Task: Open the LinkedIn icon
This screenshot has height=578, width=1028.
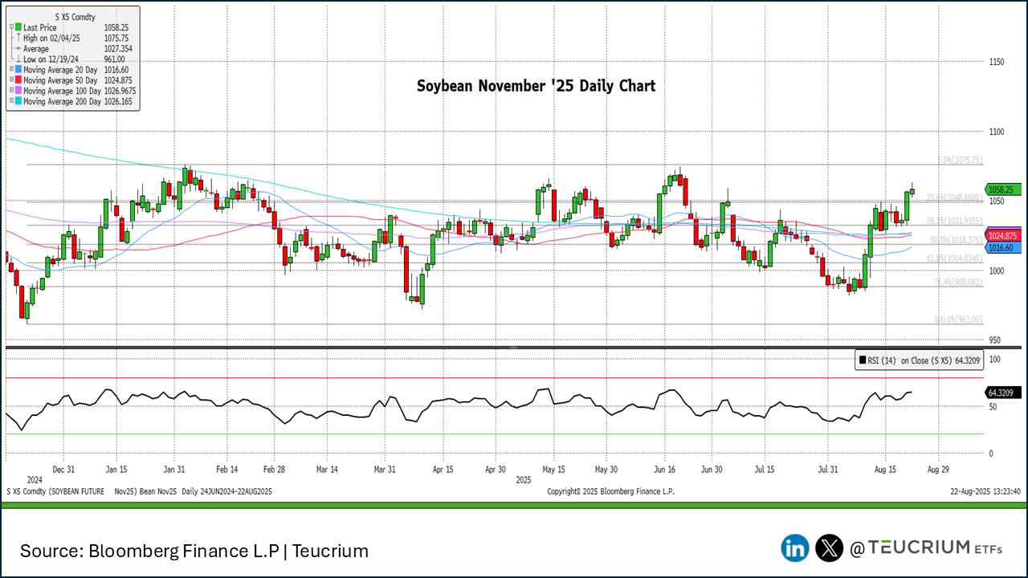Action: pyautogui.click(x=795, y=548)
